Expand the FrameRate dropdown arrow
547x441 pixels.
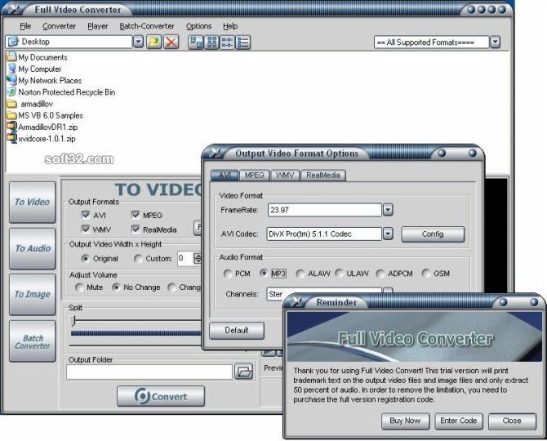pyautogui.click(x=388, y=210)
